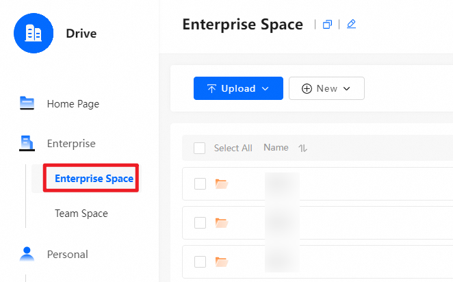Click the Home Page folder icon

[27, 104]
